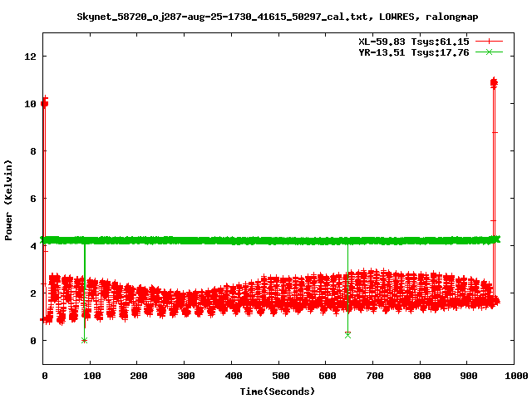Click x-axis tick label 600

click(x=328, y=376)
